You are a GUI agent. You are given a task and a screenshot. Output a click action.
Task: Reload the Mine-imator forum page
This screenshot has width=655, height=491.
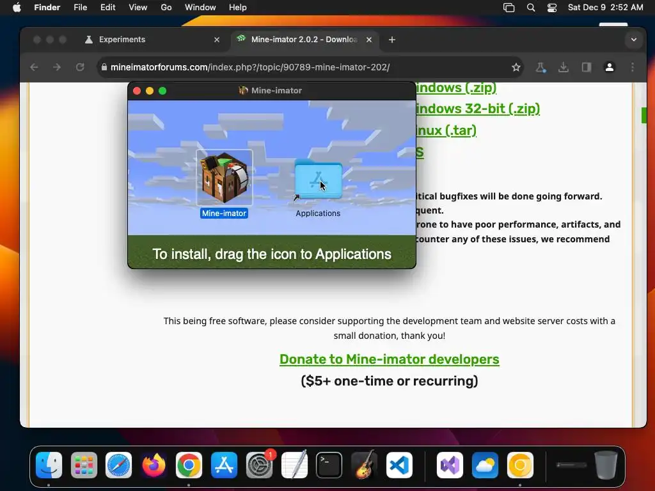[80, 67]
